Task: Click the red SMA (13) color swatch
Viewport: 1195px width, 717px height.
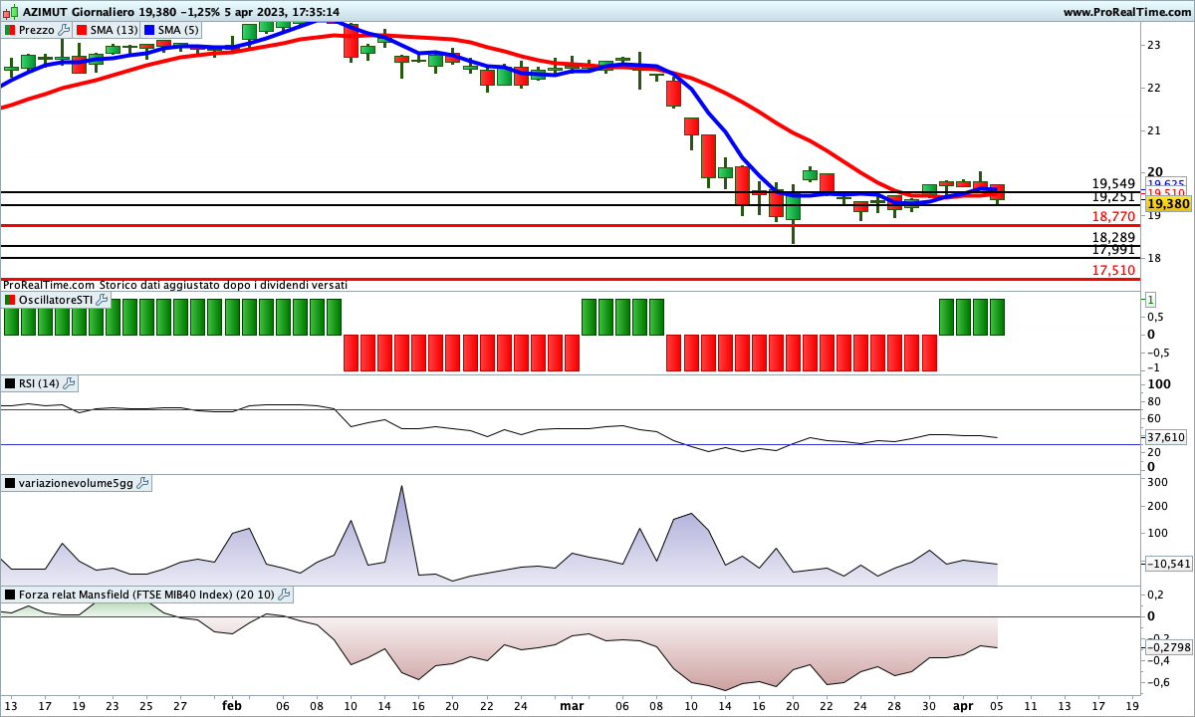Action: (82, 30)
